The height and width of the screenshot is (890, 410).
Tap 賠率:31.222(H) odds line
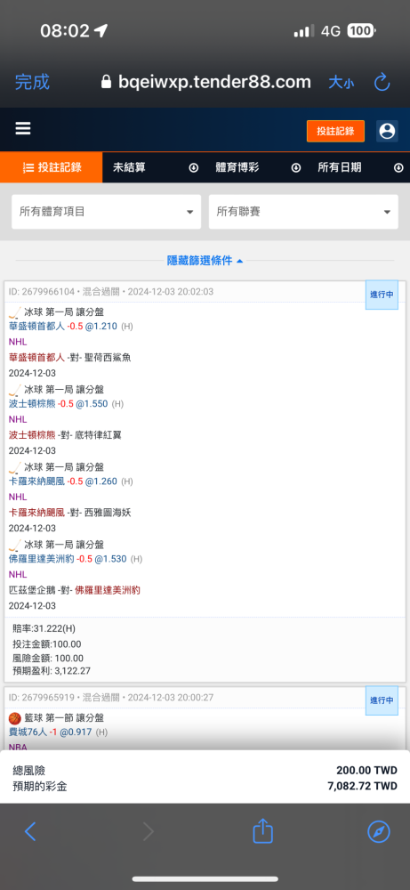coord(44,628)
